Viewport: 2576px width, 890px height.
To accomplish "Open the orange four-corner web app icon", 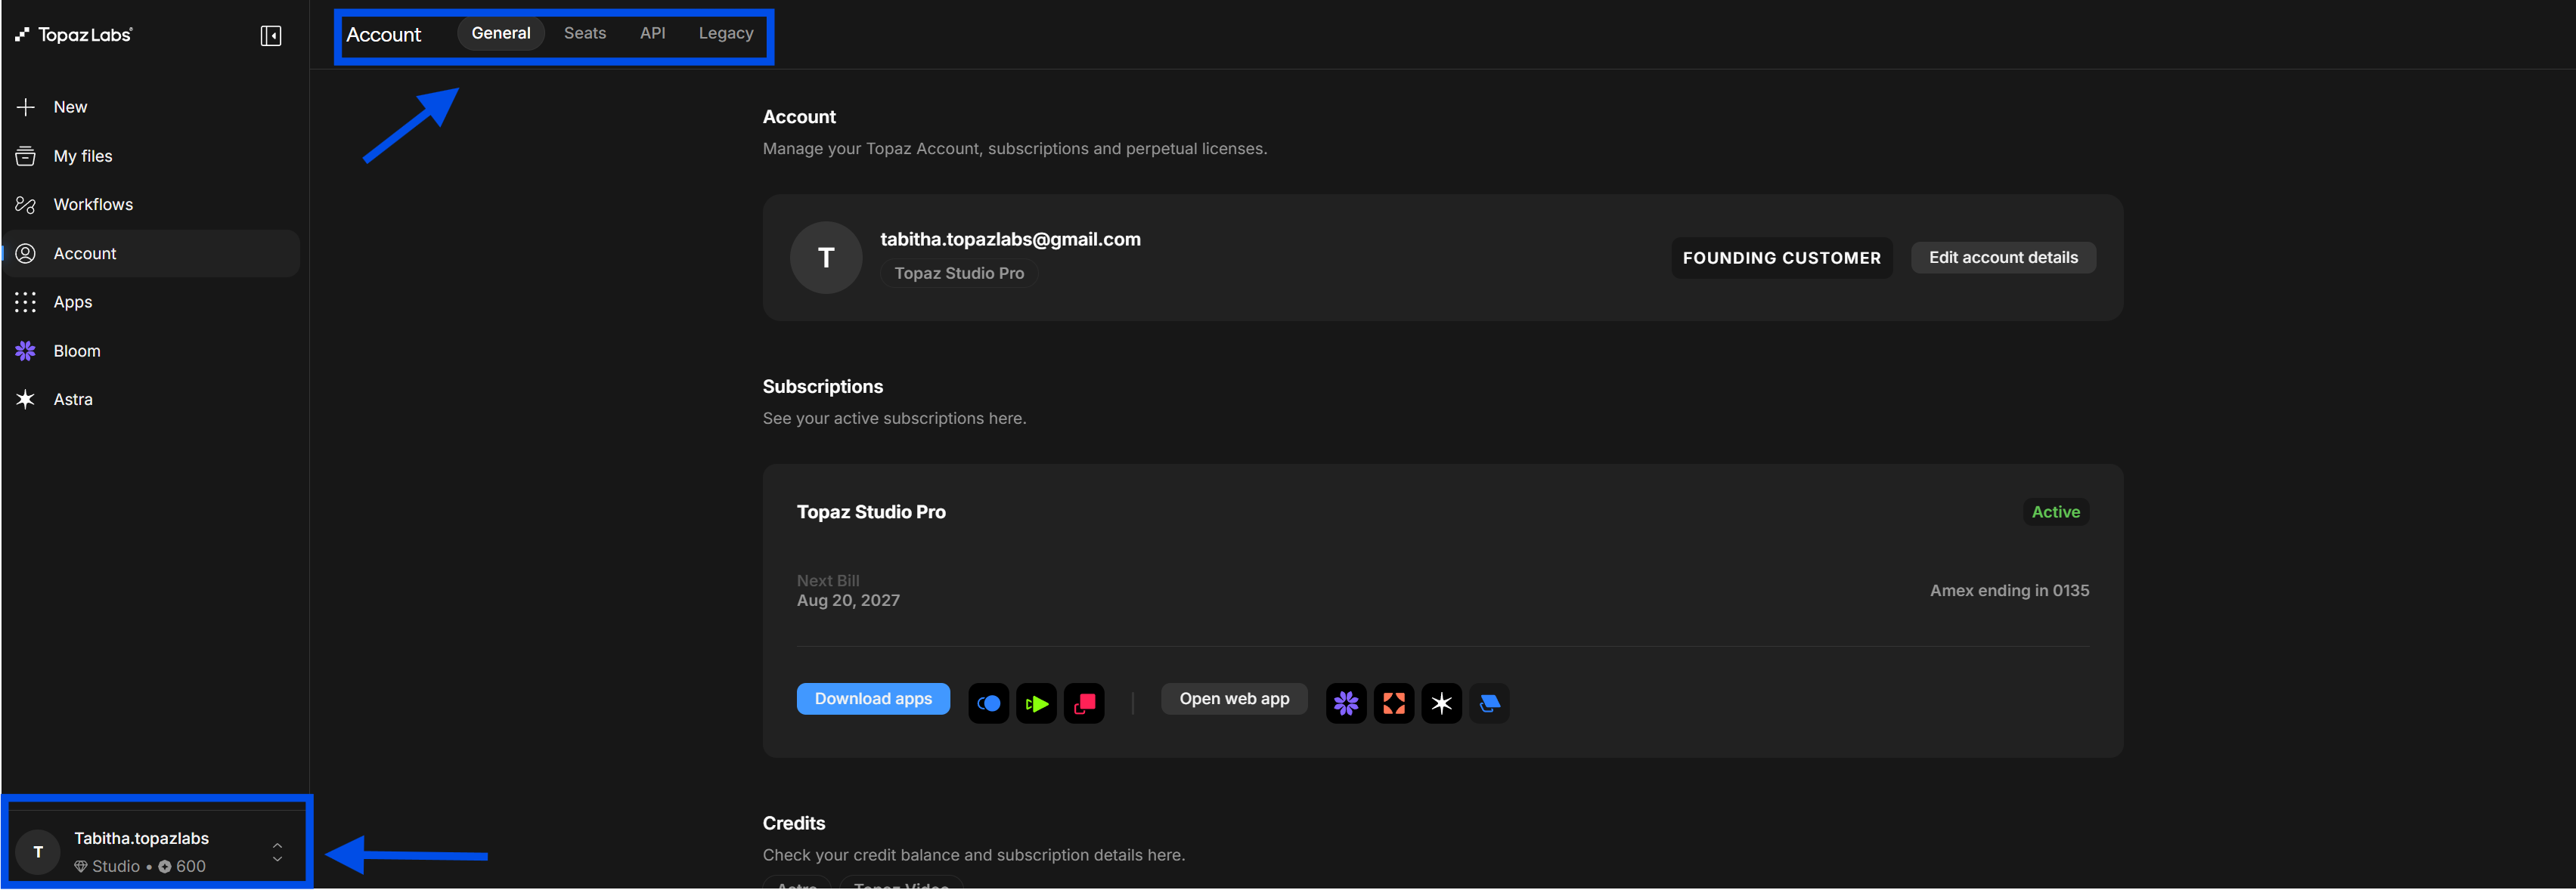I will coord(1394,703).
